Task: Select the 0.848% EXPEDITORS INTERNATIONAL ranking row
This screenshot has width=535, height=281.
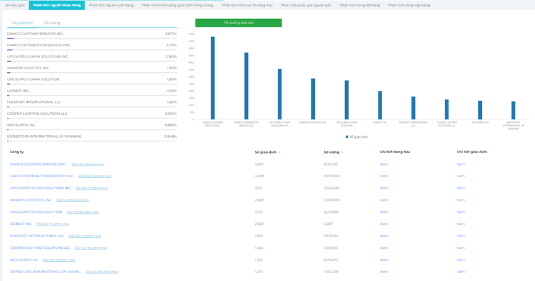Action: (x=92, y=136)
